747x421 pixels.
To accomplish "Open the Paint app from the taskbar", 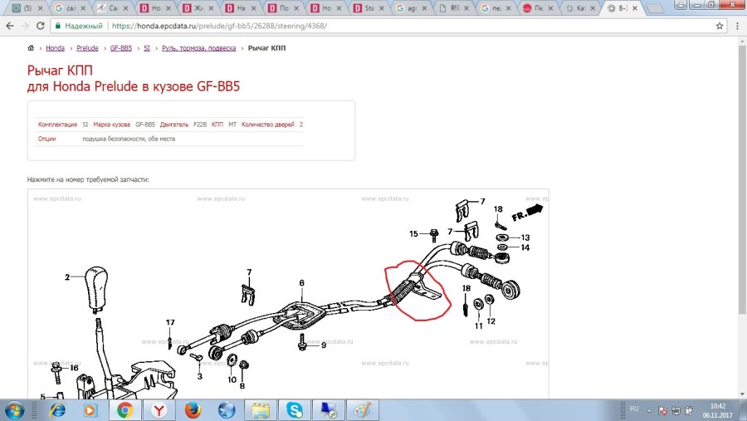I will coord(362,410).
